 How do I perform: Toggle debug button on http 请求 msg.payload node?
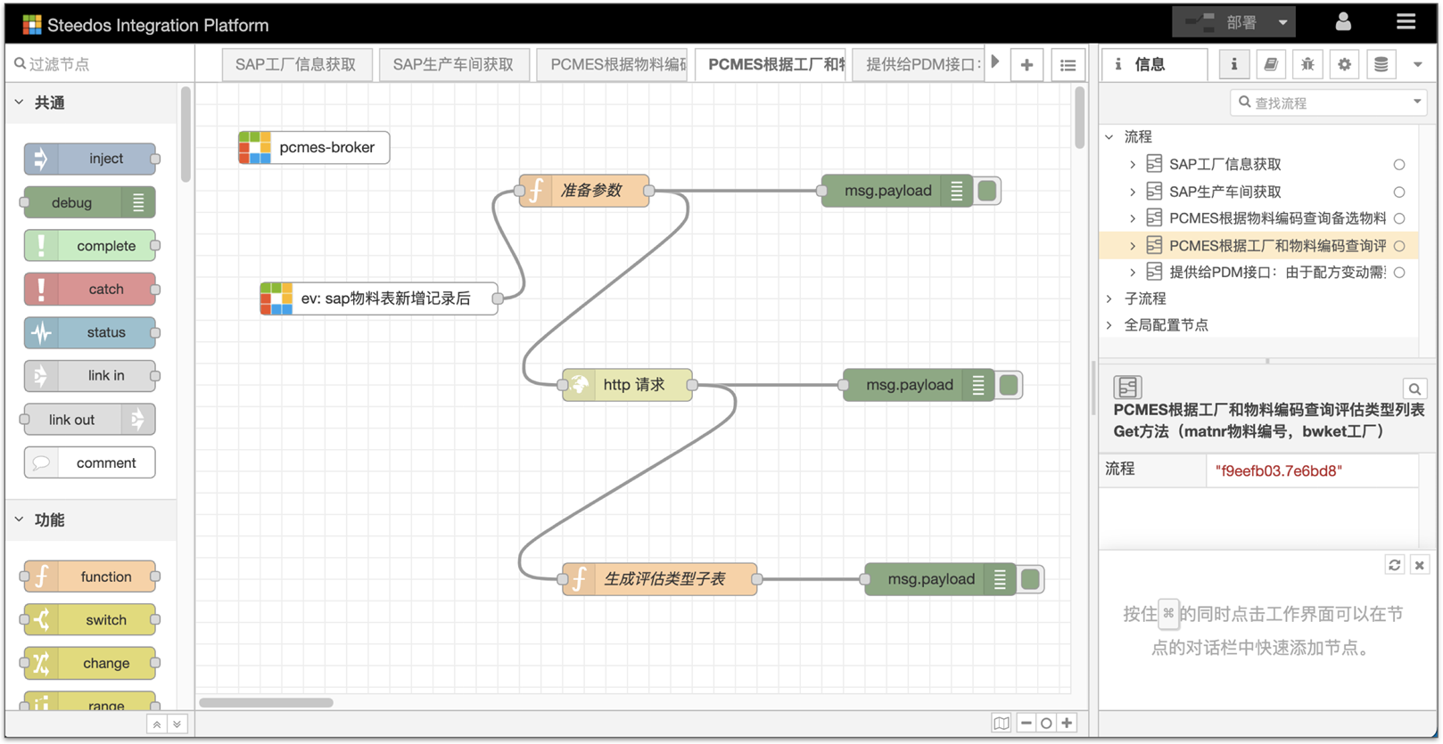tap(1009, 385)
